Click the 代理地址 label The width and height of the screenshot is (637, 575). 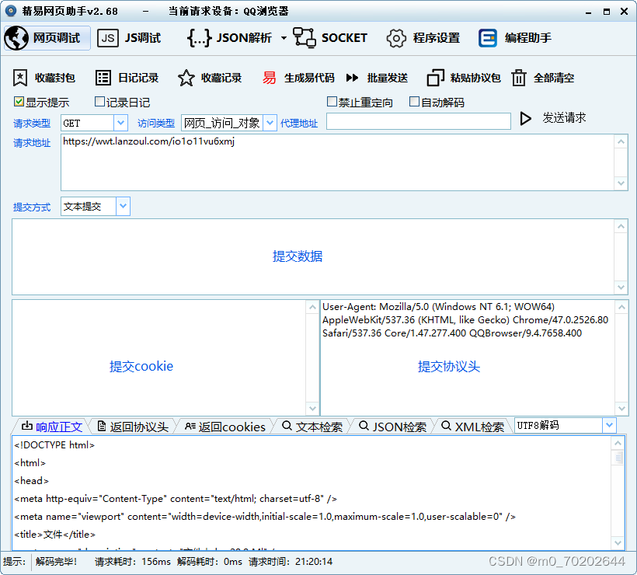pyautogui.click(x=299, y=123)
